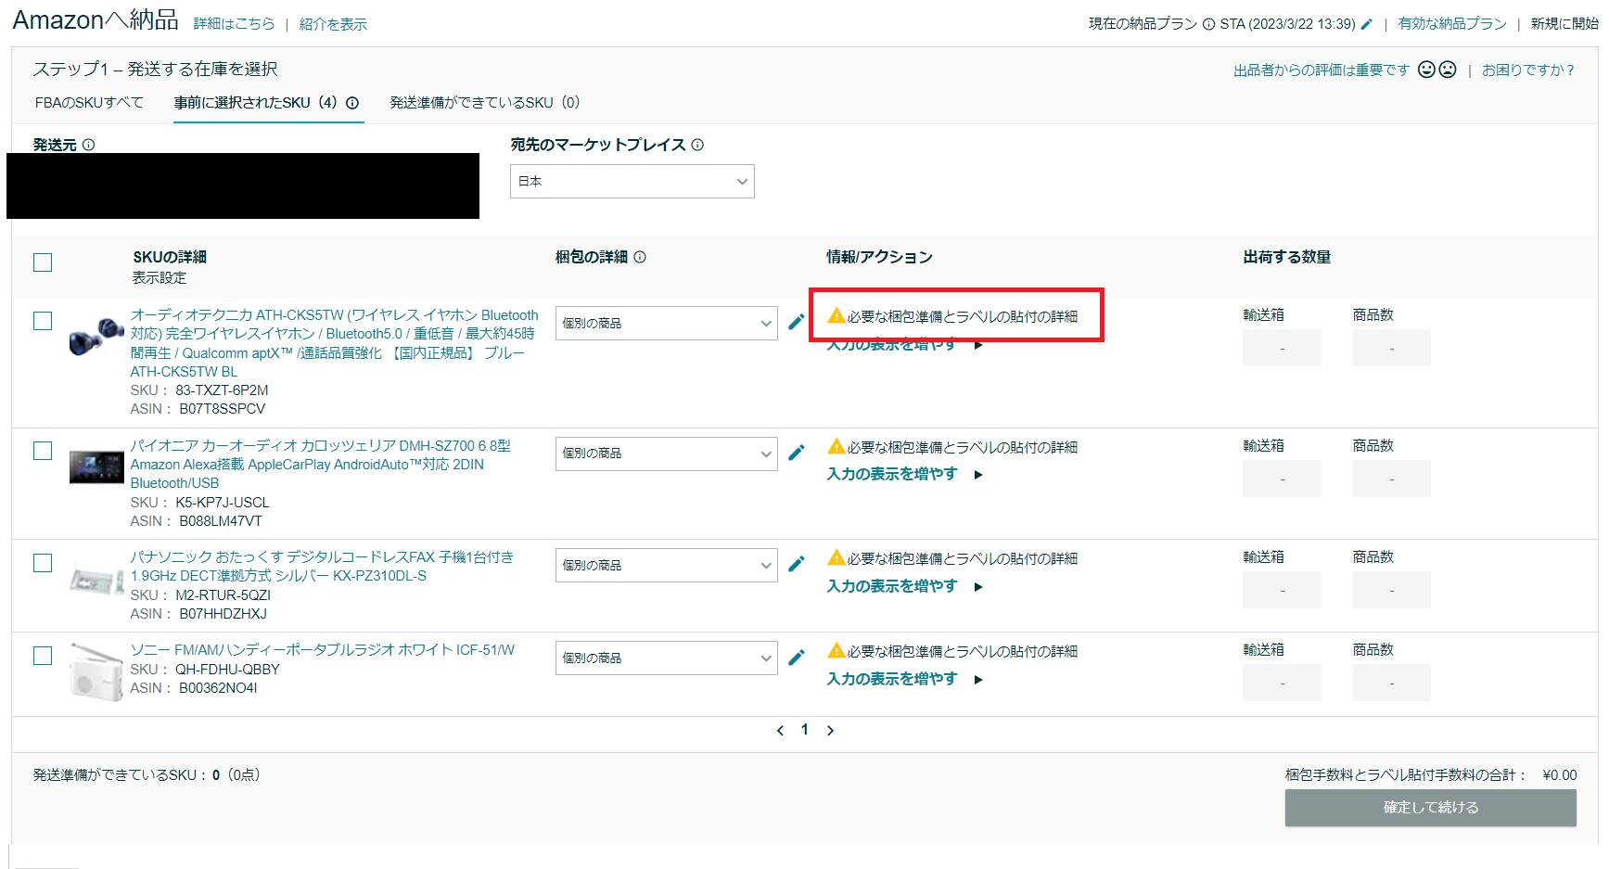Open 個別の商品 dropdown for KX-PZ310DL-S row

pos(666,566)
